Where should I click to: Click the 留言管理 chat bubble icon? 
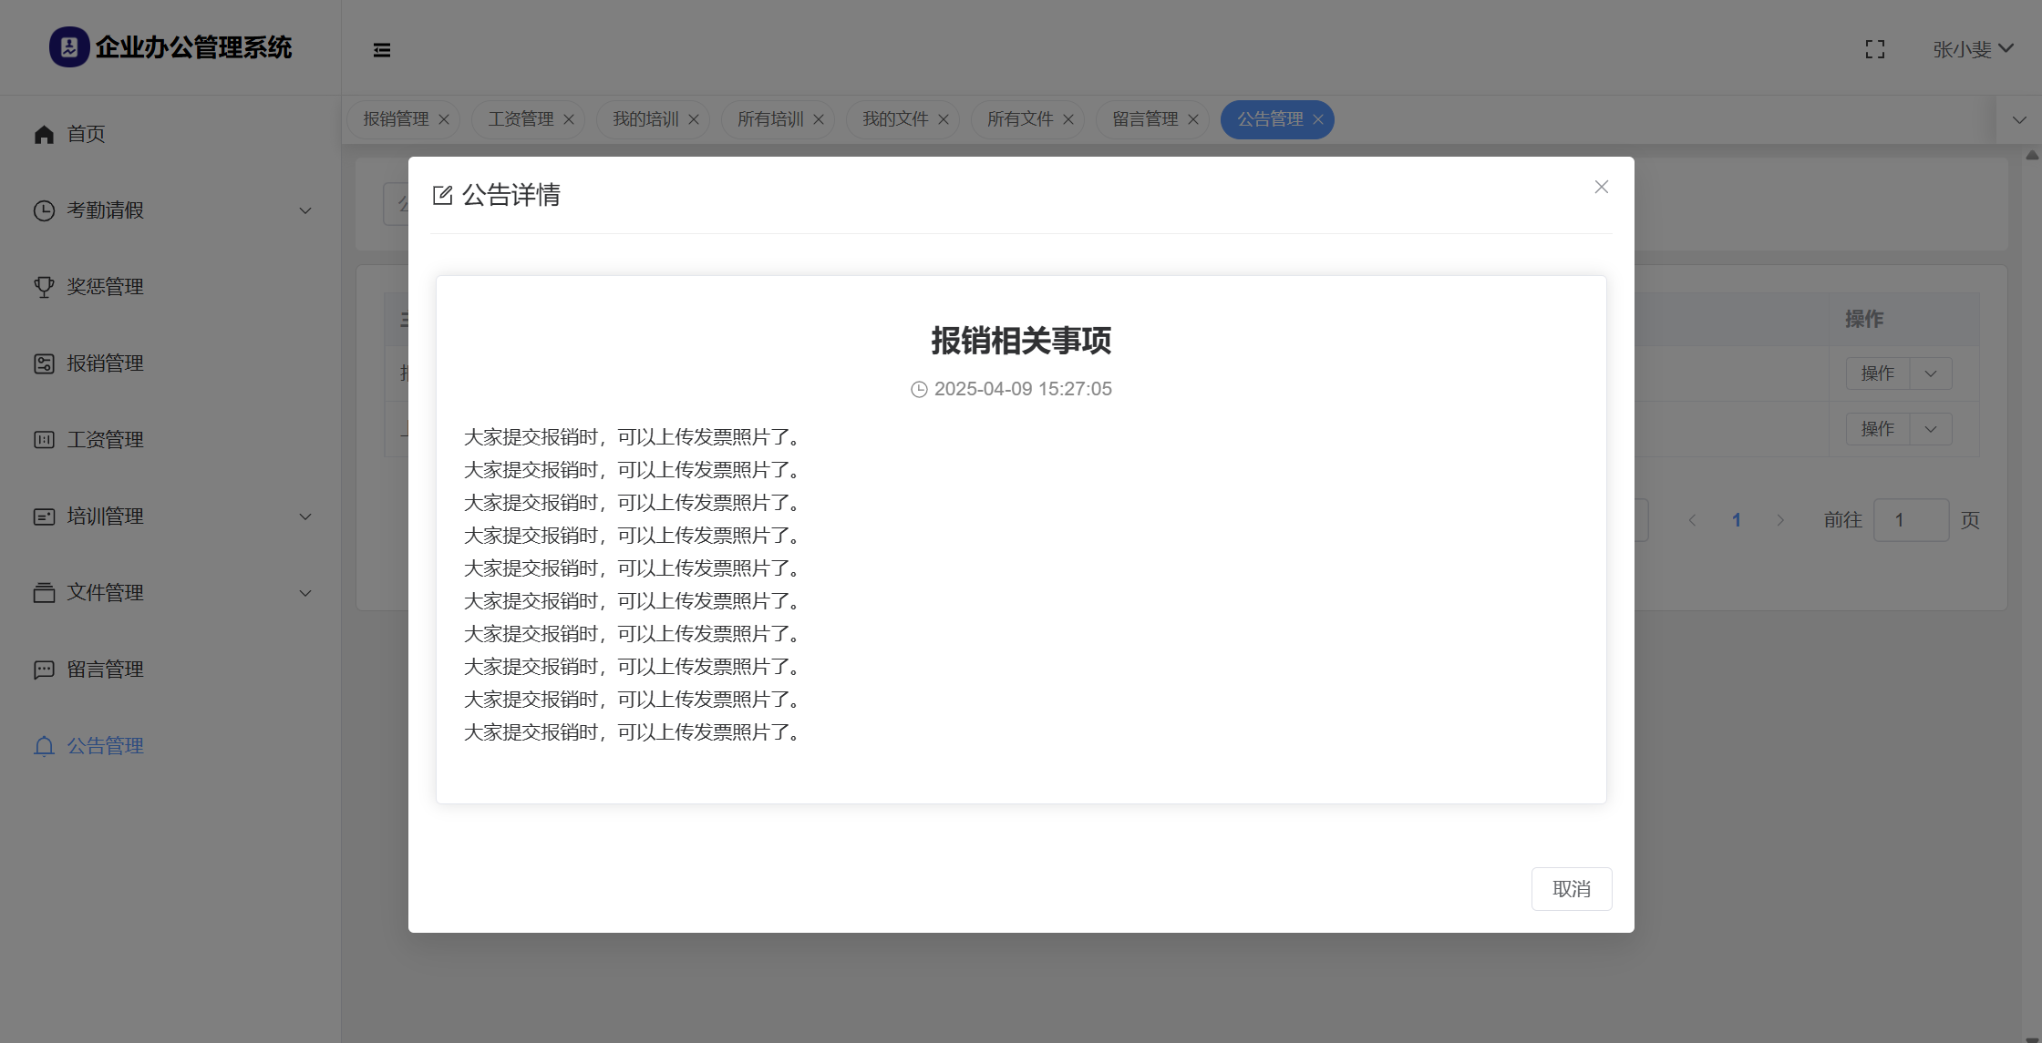click(44, 670)
